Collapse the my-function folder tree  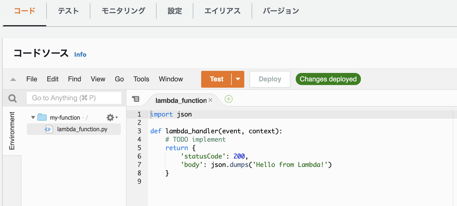(x=33, y=118)
